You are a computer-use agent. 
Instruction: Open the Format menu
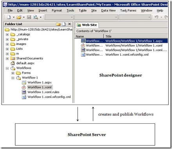tap(57, 11)
